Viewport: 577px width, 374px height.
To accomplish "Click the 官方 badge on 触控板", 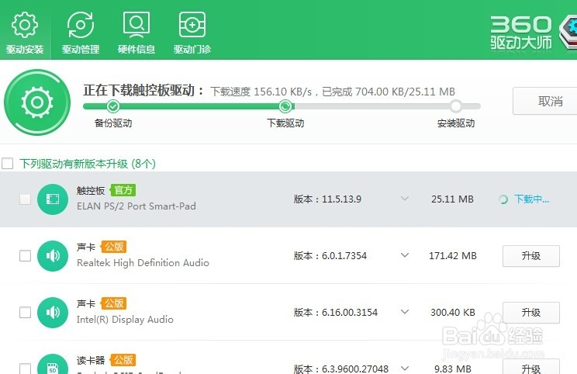I will click(123, 190).
